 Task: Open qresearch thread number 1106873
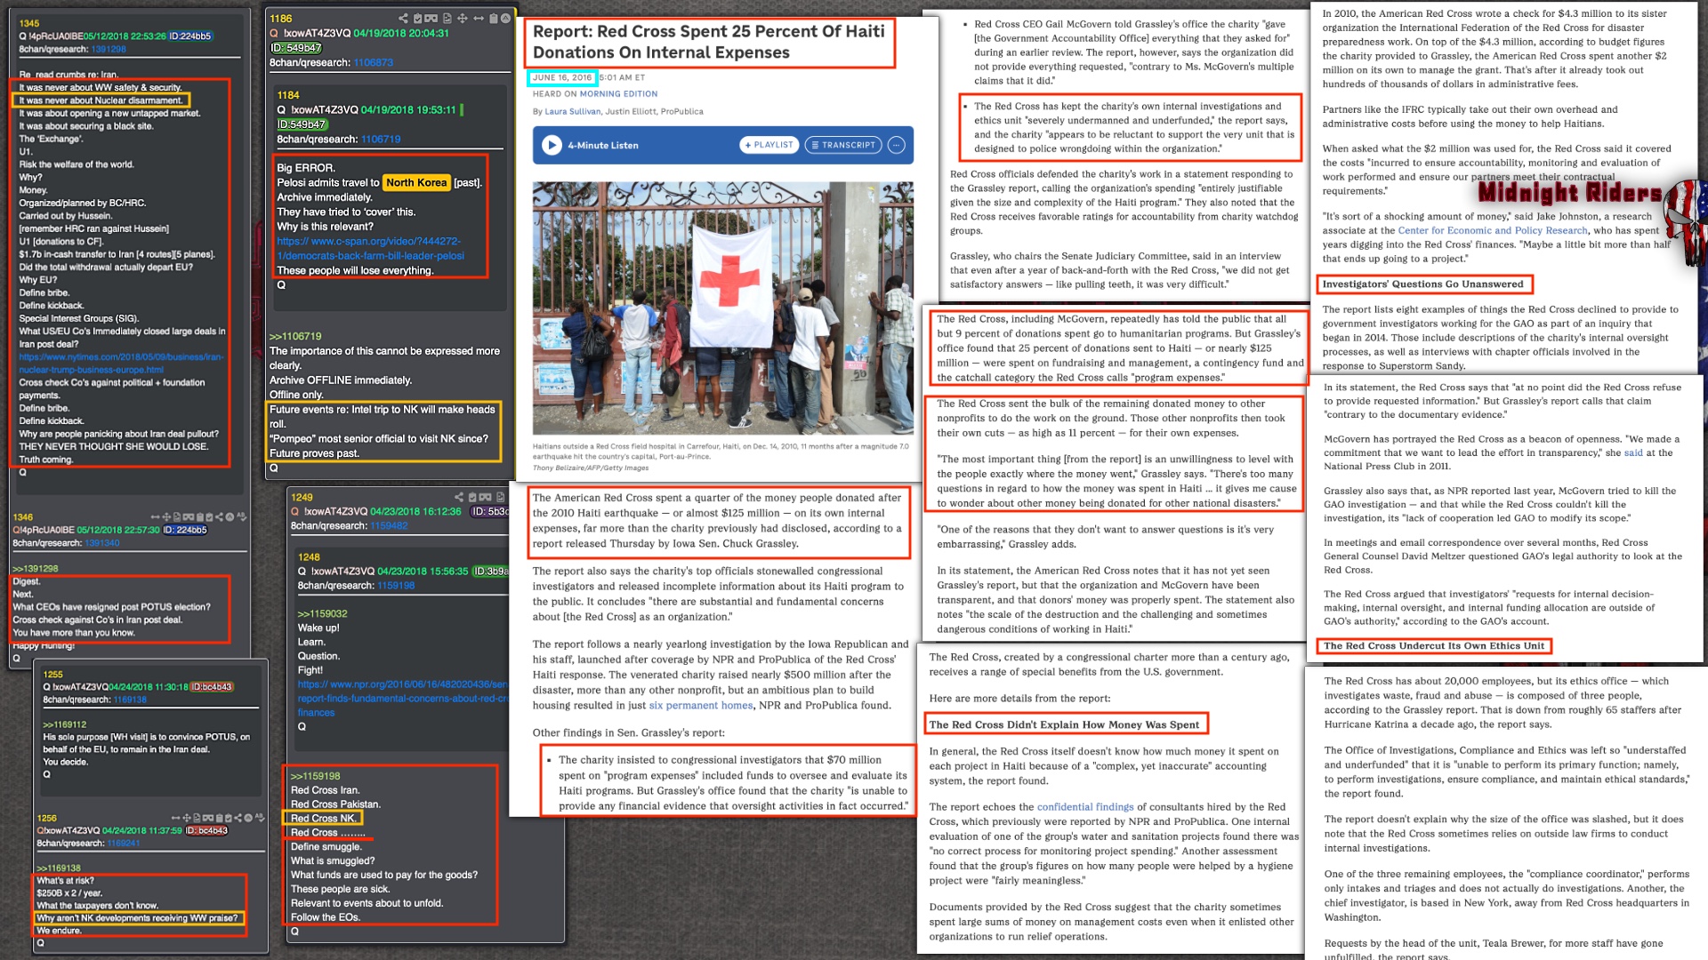373,62
